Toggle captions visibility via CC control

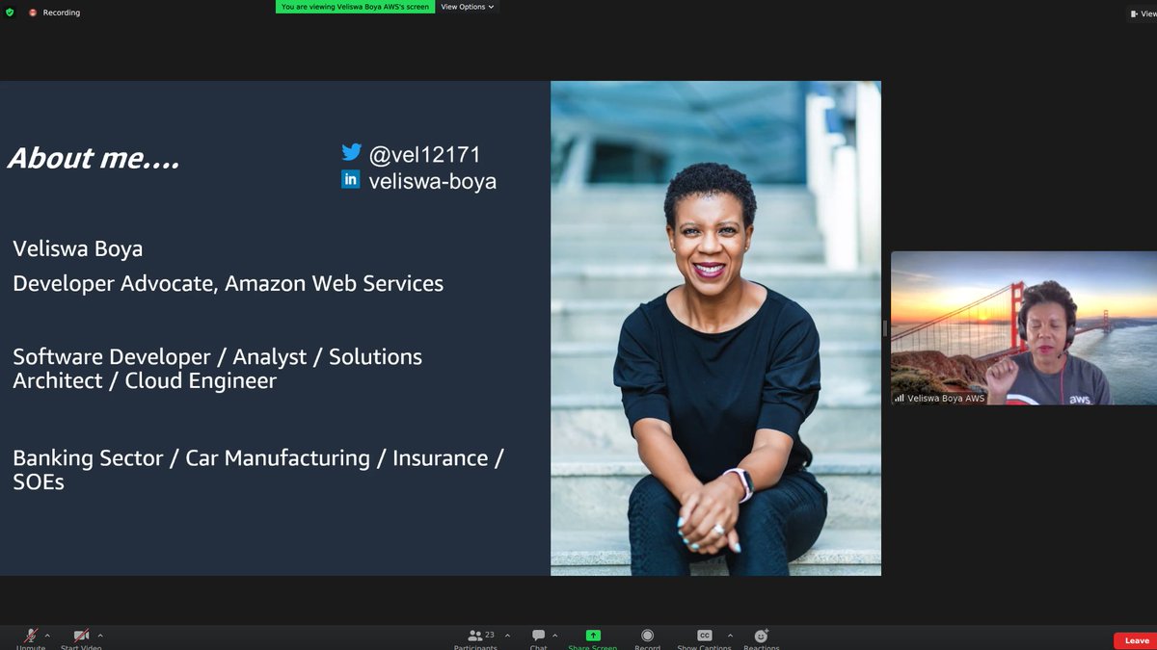[x=705, y=637]
